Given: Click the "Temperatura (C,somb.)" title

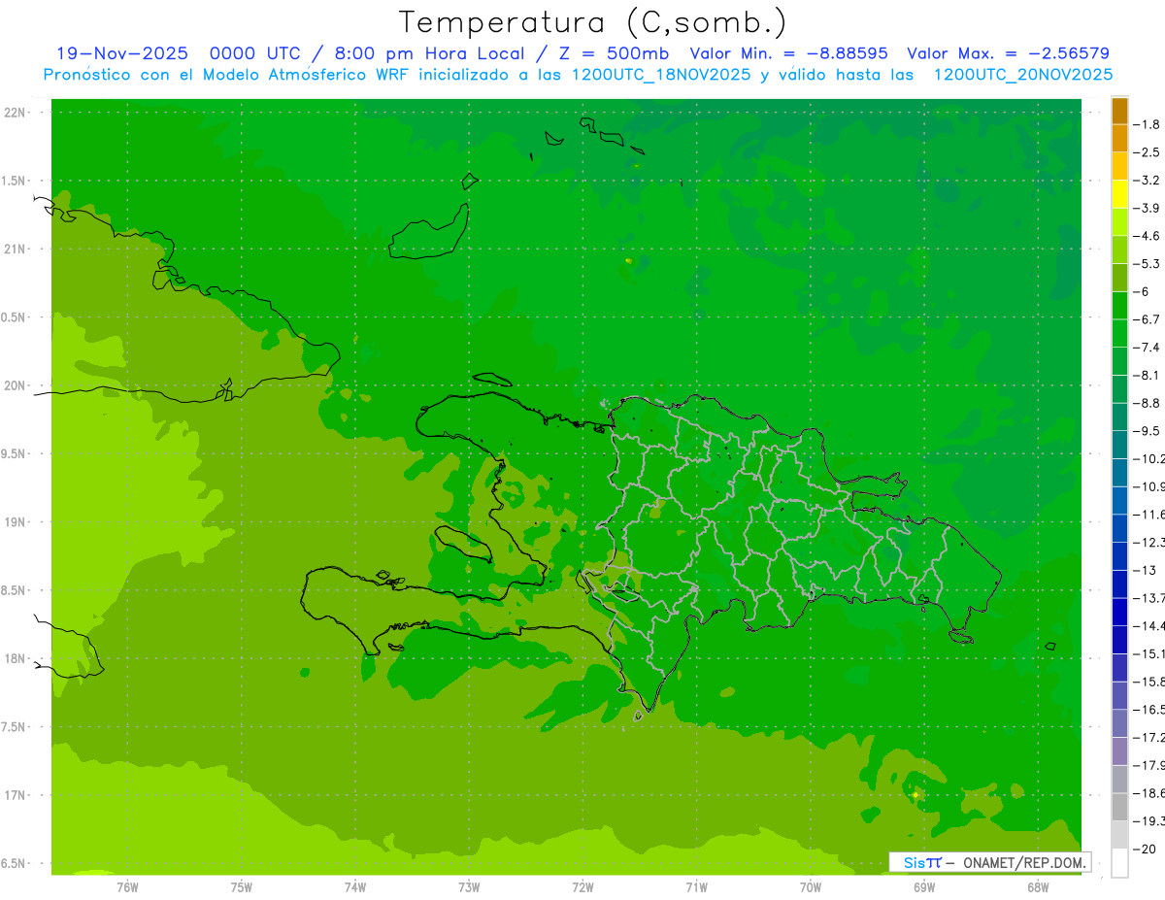Looking at the screenshot, I should [x=593, y=22].
